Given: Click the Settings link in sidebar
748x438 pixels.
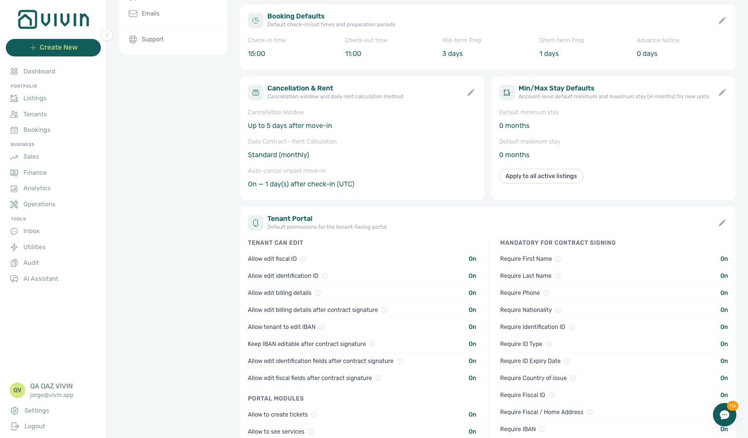Looking at the screenshot, I should point(37,411).
